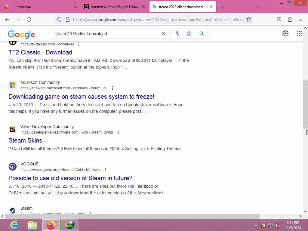Open Downloading game on steam causes freeze result
The width and height of the screenshot is (308, 231).
pos(81,97)
